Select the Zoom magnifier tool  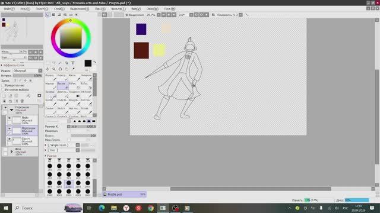pyautogui.click(x=54, y=69)
